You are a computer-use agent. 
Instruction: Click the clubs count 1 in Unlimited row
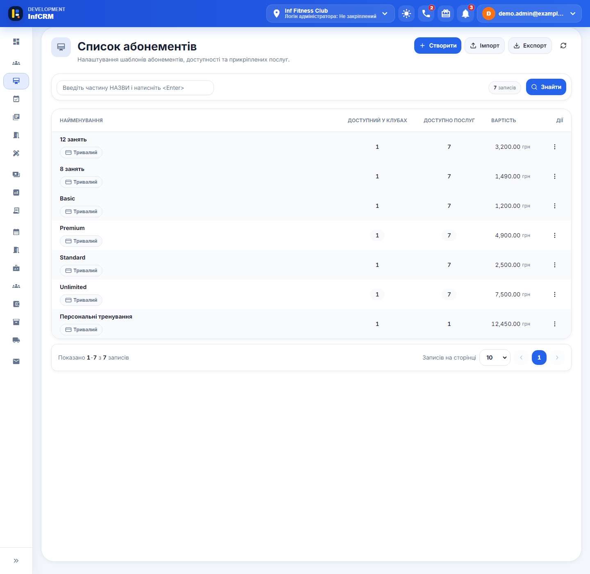click(x=377, y=294)
